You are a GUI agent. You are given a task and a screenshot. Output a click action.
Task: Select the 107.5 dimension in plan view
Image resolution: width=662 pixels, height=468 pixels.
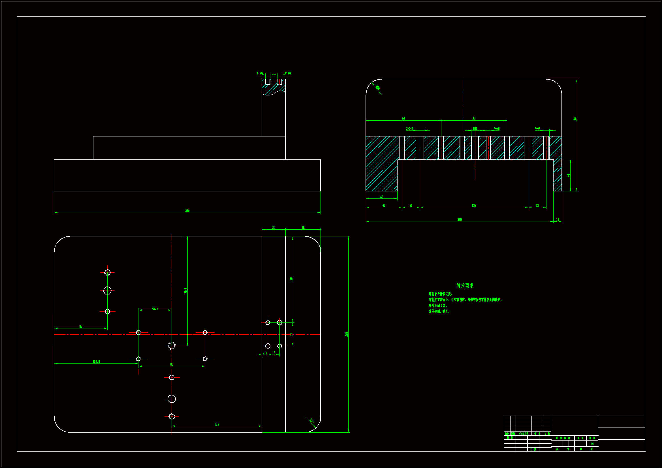tap(96, 362)
